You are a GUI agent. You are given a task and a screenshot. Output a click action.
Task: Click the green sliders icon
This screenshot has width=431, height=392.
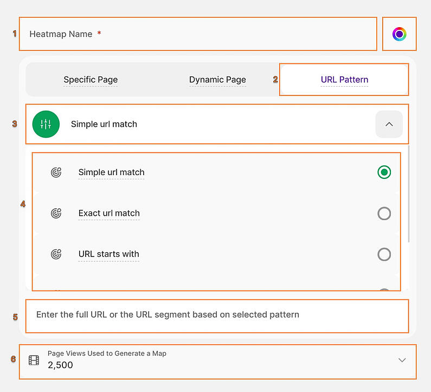(46, 124)
